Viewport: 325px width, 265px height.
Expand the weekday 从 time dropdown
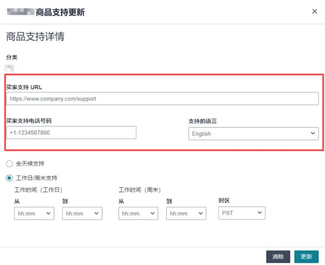34,213
